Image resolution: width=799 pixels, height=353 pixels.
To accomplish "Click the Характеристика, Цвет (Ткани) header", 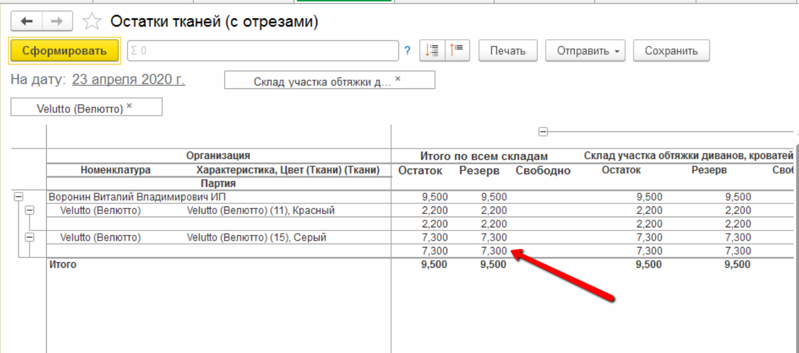I will pos(288,170).
